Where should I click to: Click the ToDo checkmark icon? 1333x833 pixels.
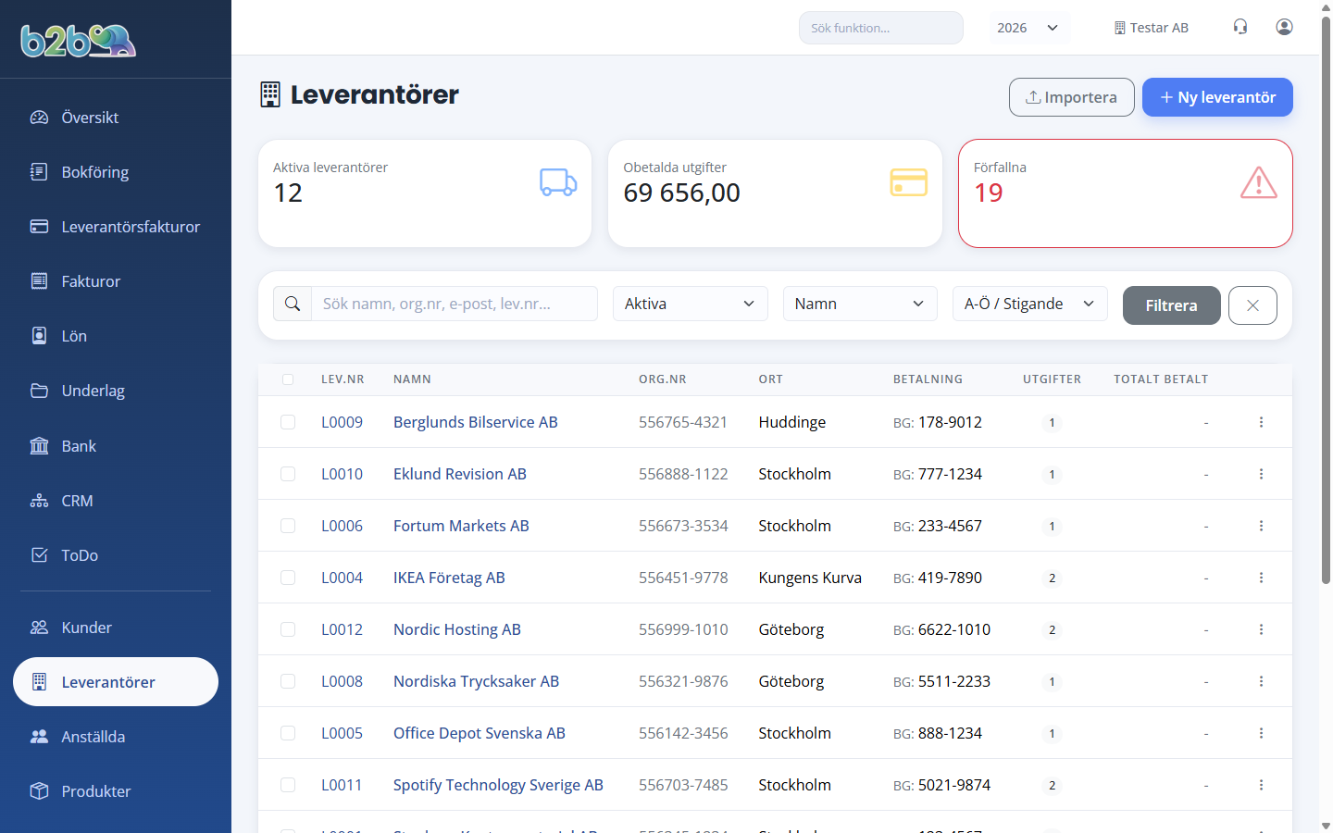(39, 555)
